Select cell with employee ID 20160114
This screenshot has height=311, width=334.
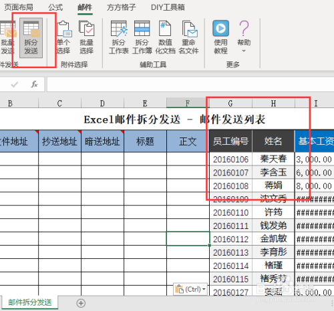(230, 266)
